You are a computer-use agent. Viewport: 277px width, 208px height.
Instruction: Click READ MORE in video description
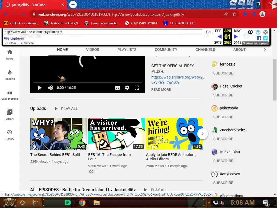pos(161,89)
